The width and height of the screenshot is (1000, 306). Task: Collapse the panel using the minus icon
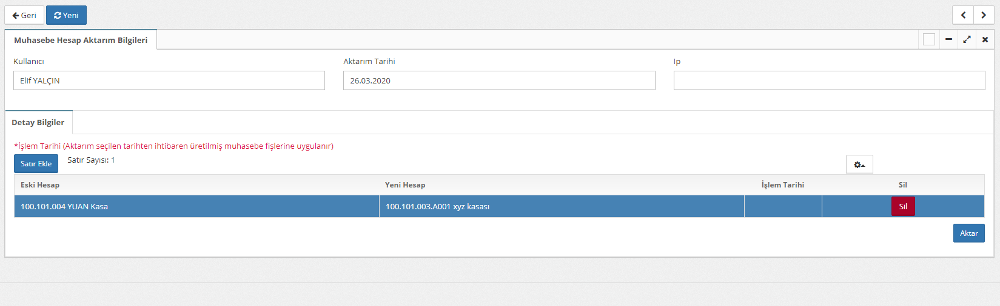pyautogui.click(x=948, y=39)
